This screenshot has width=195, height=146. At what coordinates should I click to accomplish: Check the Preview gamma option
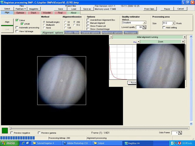(x=39, y=133)
